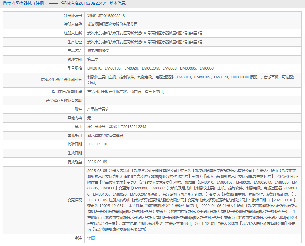Select registrant name 武汉资联虹康科技股份有限公司
Viewport: 305px width, 246px height.
point(113,24)
